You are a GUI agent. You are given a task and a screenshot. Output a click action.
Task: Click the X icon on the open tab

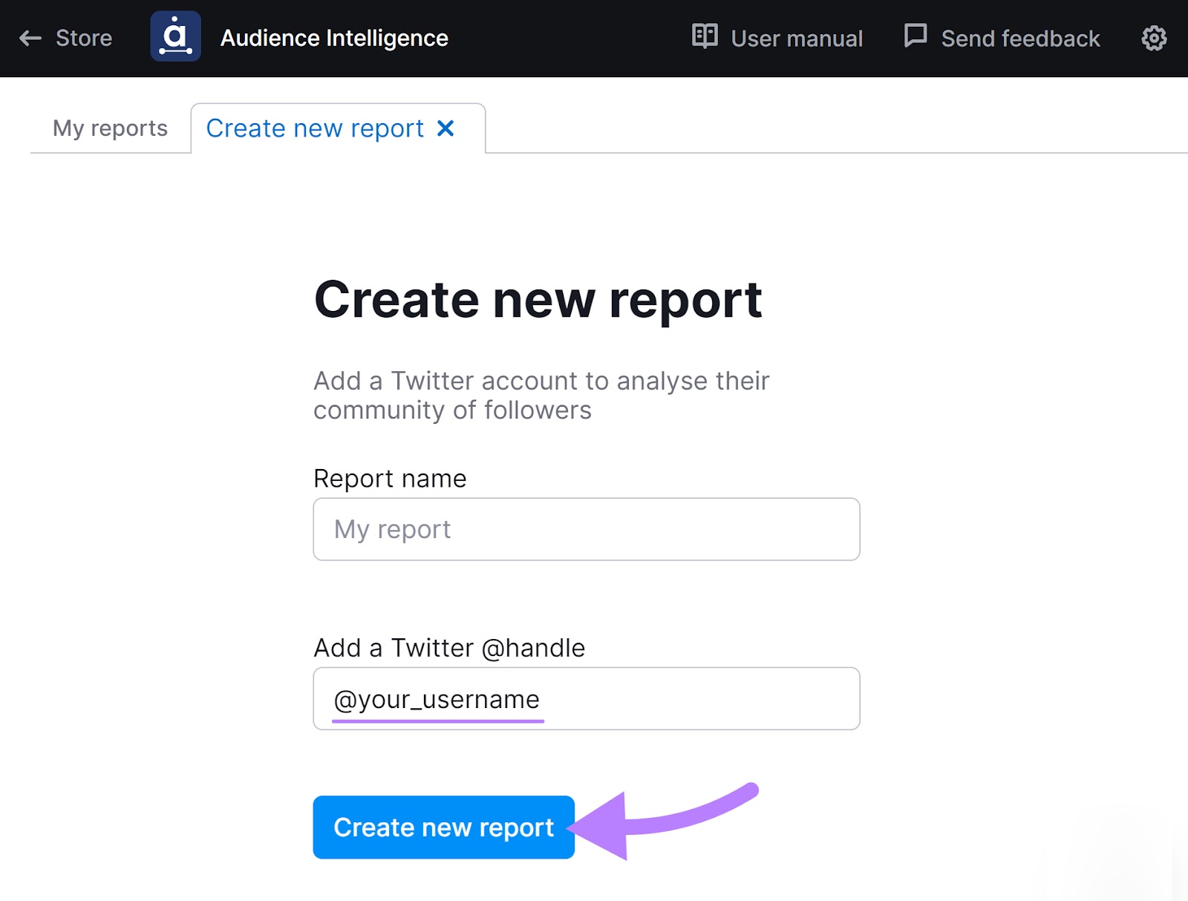(446, 128)
